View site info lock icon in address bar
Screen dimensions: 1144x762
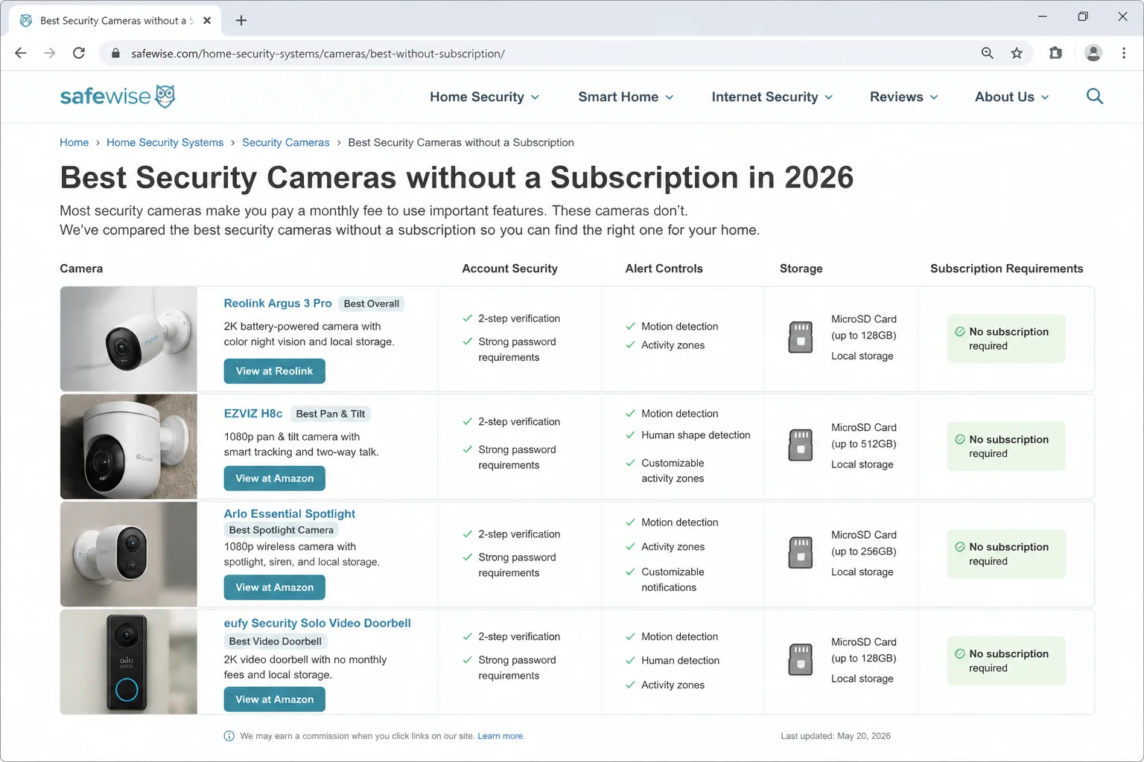[115, 54]
